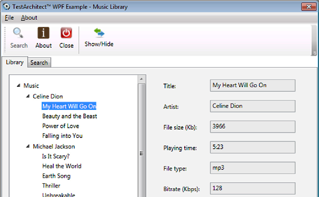The height and width of the screenshot is (197, 319).
Task: Select song Heal the World
Action: point(62,166)
